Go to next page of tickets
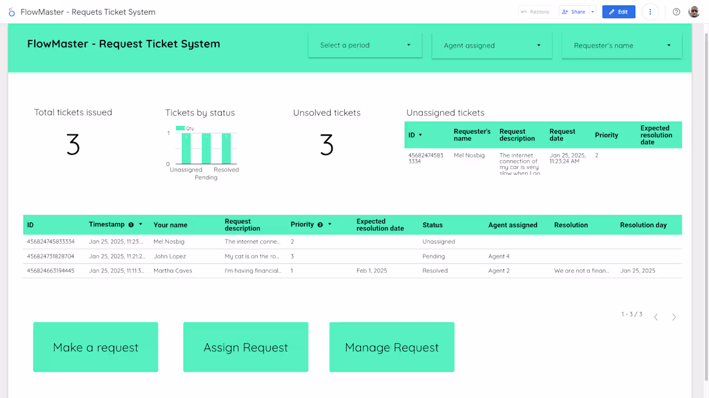The width and height of the screenshot is (709, 398). (674, 316)
